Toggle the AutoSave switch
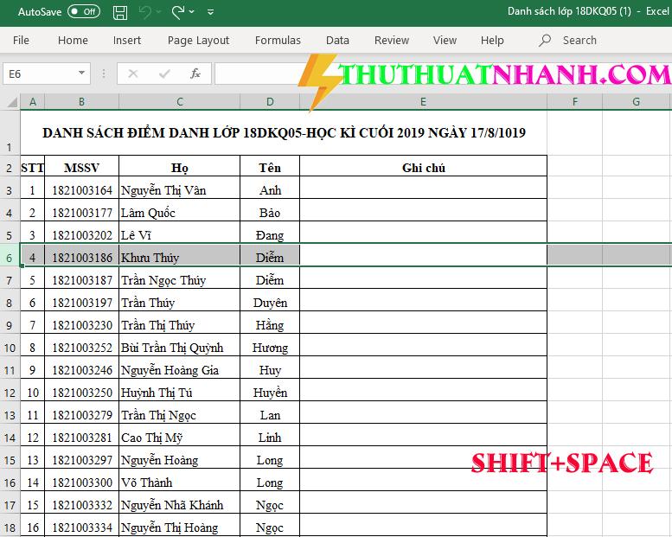Screen dimensions: 672x537 click(x=84, y=11)
